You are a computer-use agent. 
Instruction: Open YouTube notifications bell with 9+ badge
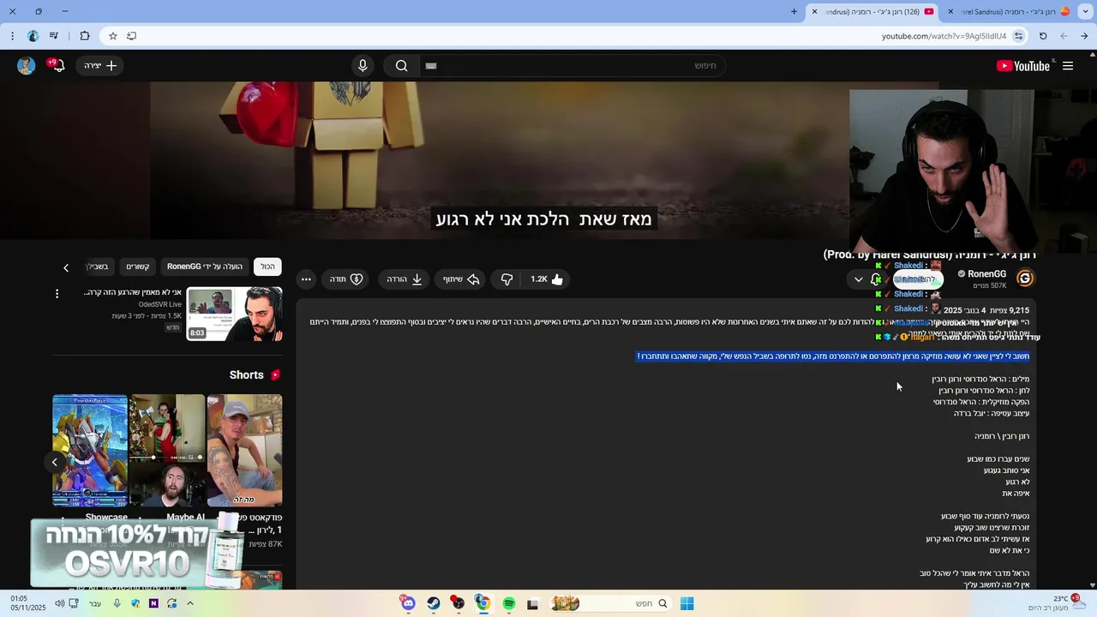[57, 66]
